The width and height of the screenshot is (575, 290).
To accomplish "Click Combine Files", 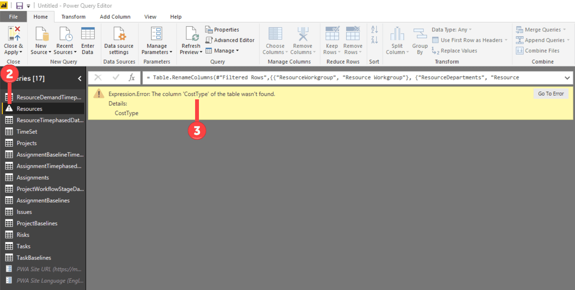I will (x=538, y=50).
